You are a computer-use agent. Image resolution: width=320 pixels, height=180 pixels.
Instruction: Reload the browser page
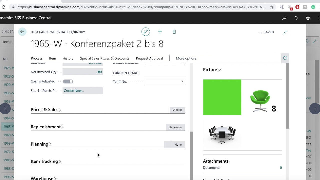coord(4,7)
